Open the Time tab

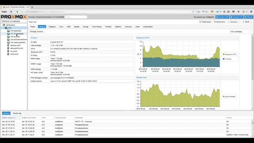pos(77,27)
